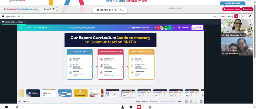Click the red screen share toggle icon

point(139,107)
